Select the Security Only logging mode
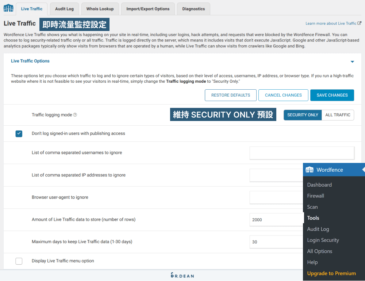The image size is (365, 281). pyautogui.click(x=303, y=115)
